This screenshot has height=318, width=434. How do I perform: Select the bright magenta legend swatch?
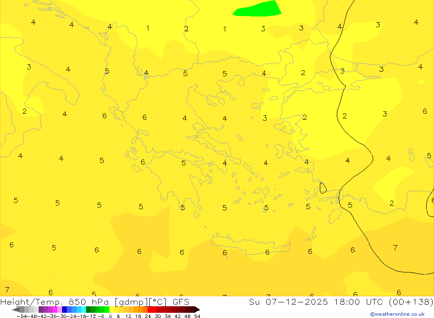point(55,310)
